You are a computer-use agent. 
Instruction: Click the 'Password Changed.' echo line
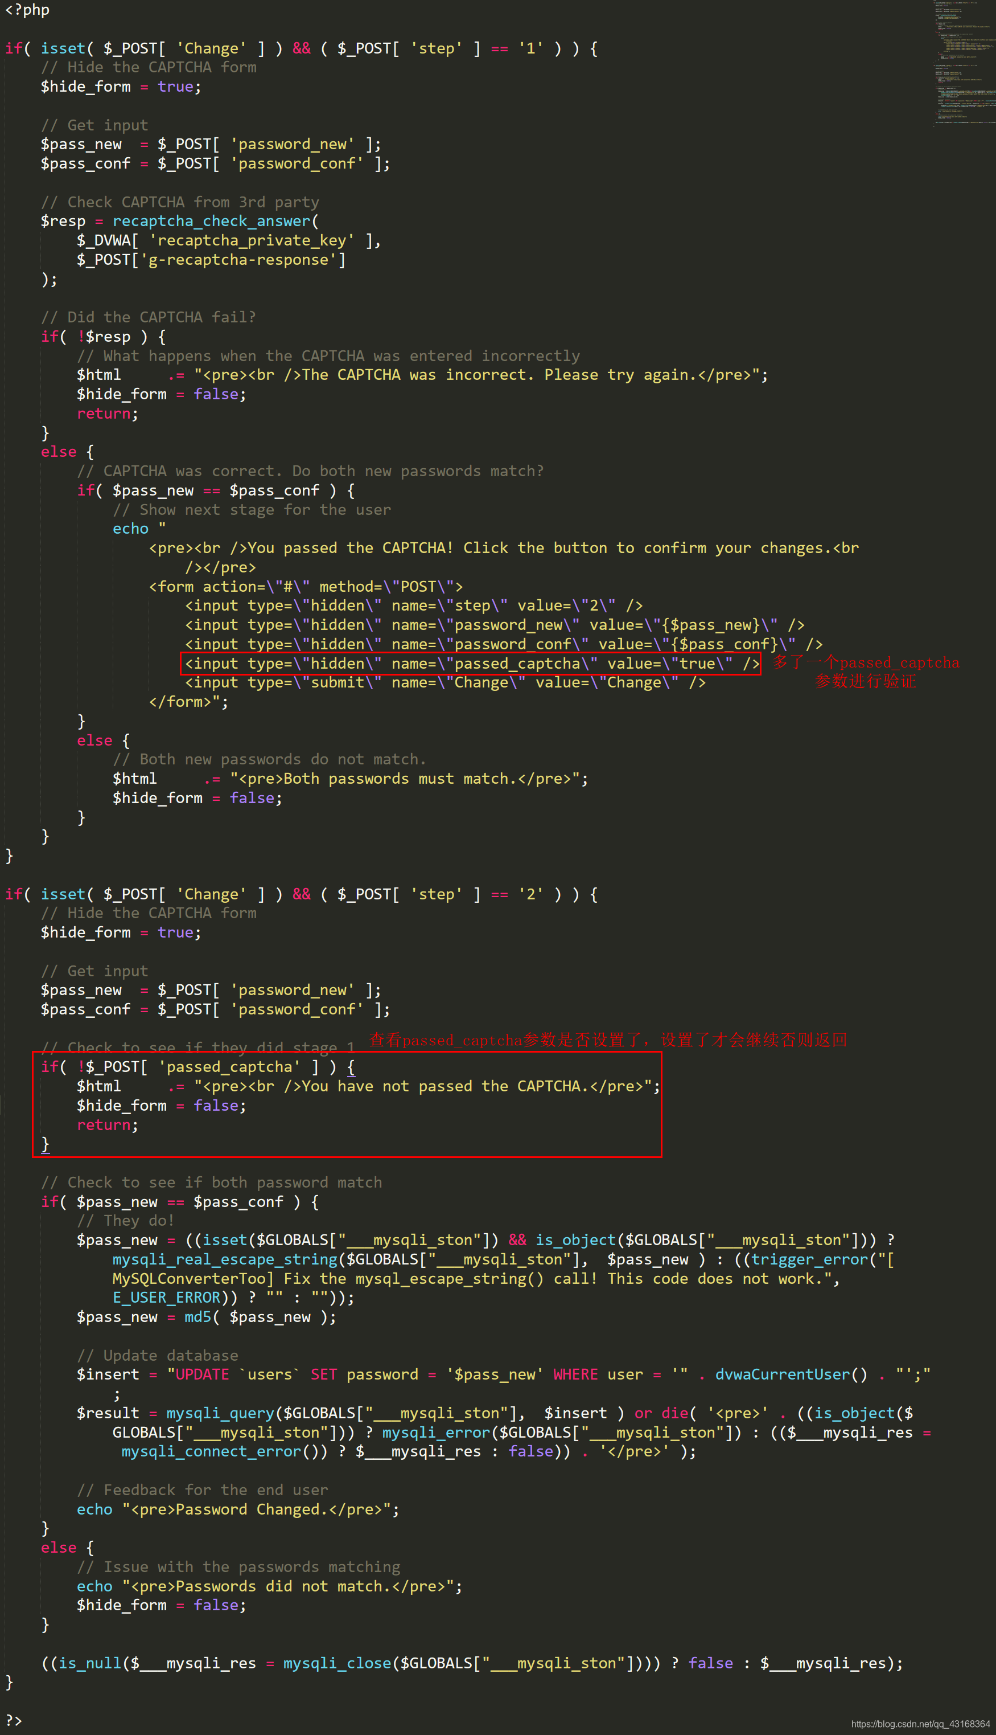(238, 1509)
